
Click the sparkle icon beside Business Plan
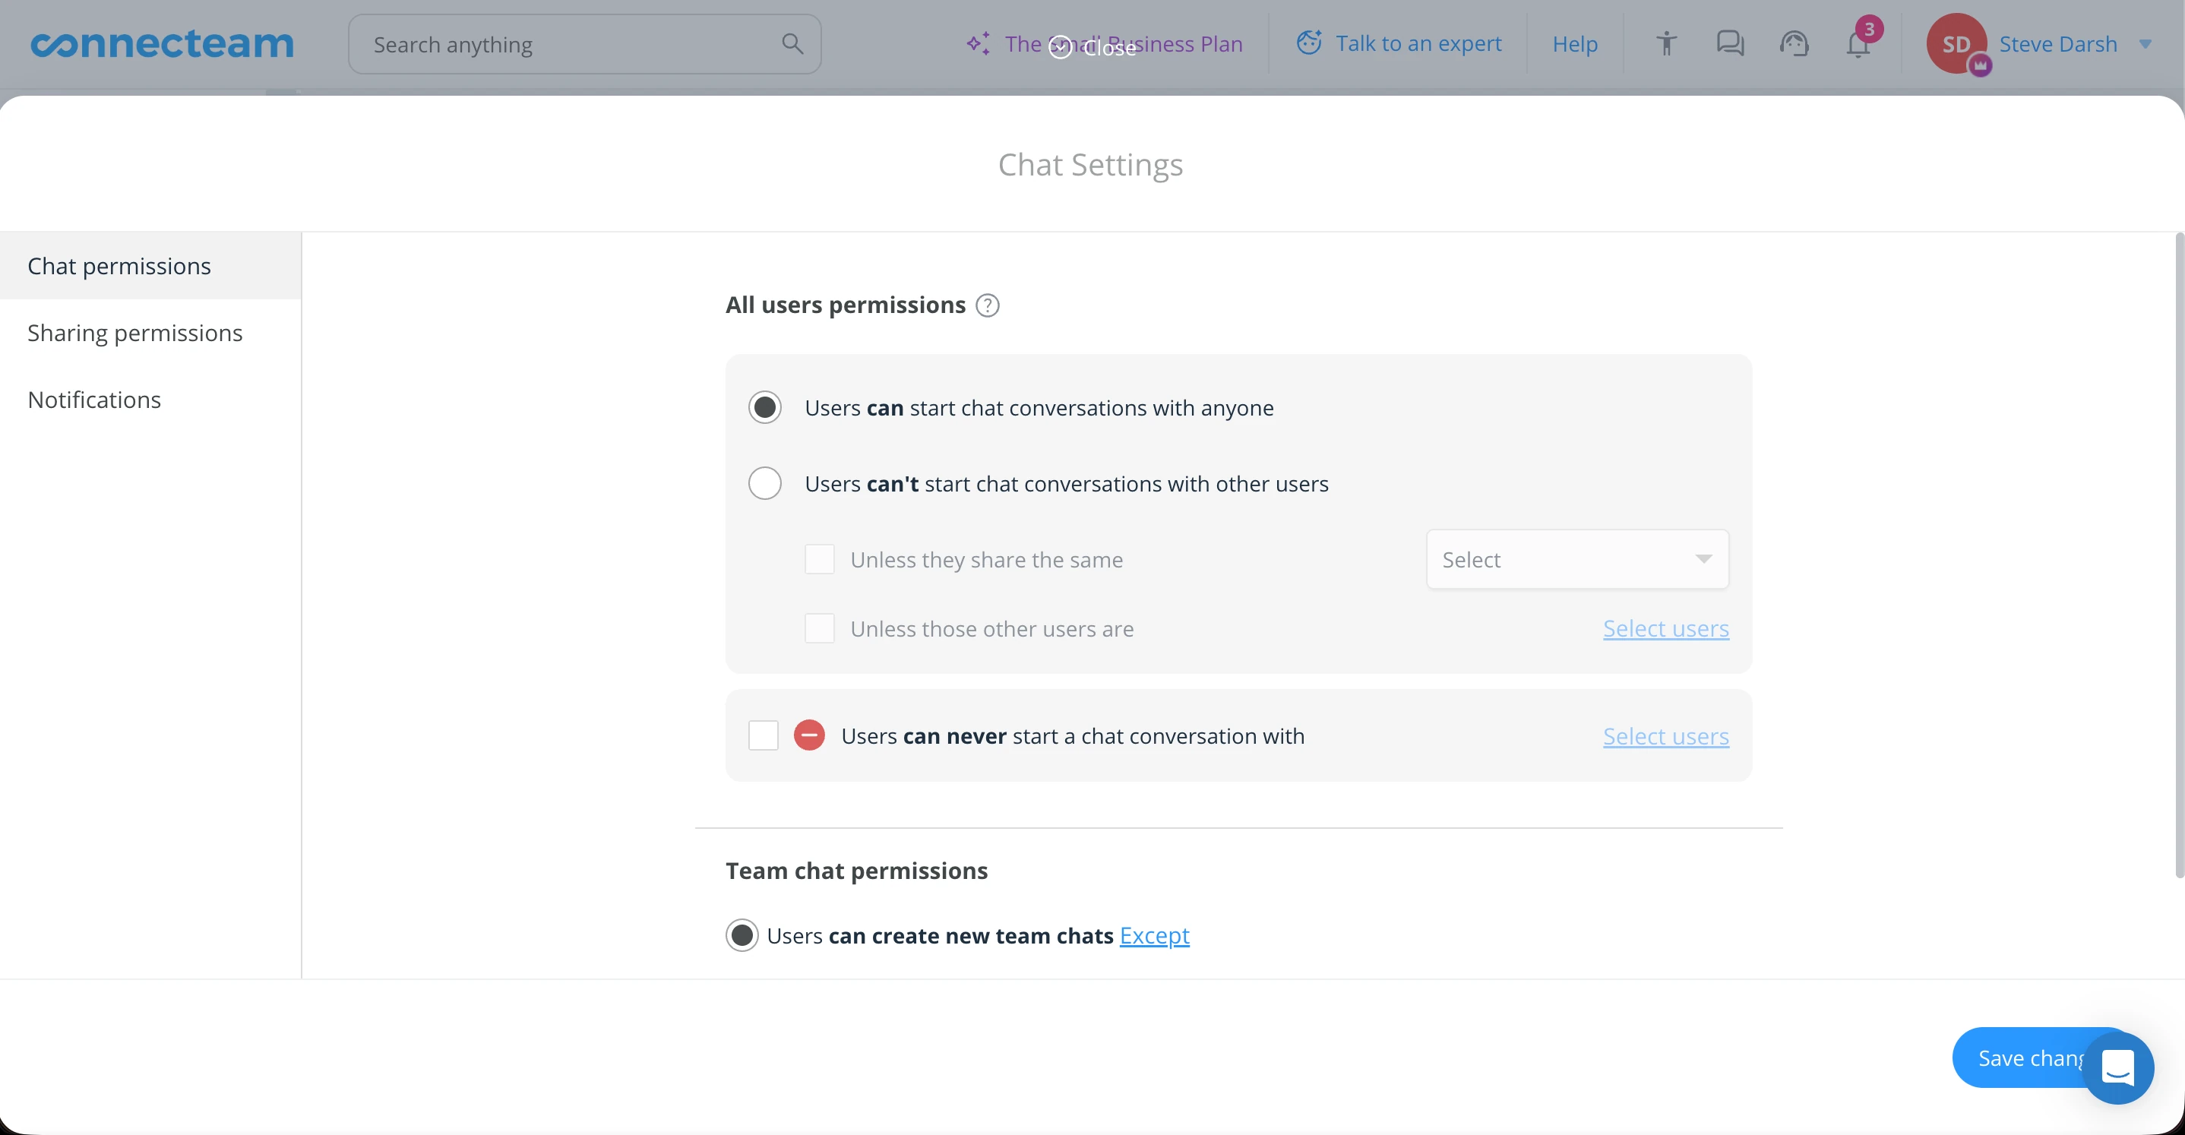click(978, 43)
